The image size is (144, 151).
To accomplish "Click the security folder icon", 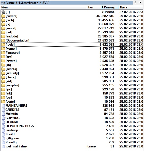I will coord(3,73).
